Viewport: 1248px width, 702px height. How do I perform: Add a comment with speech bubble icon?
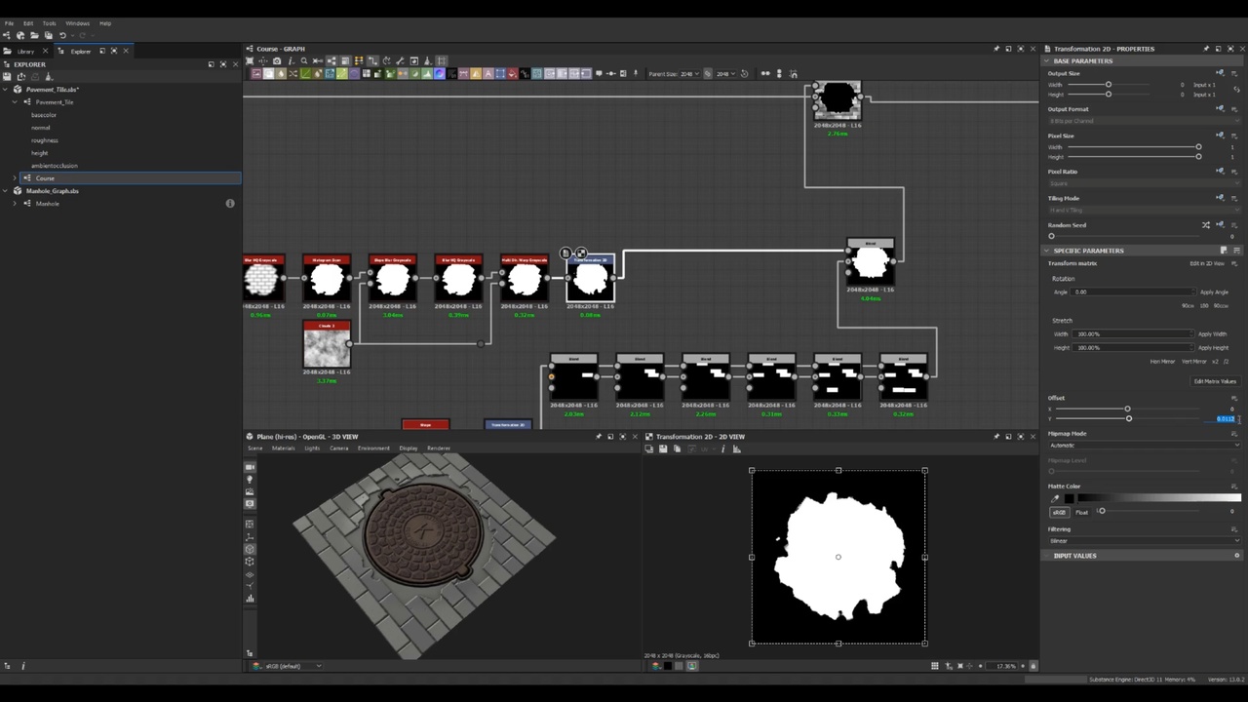[x=599, y=73]
